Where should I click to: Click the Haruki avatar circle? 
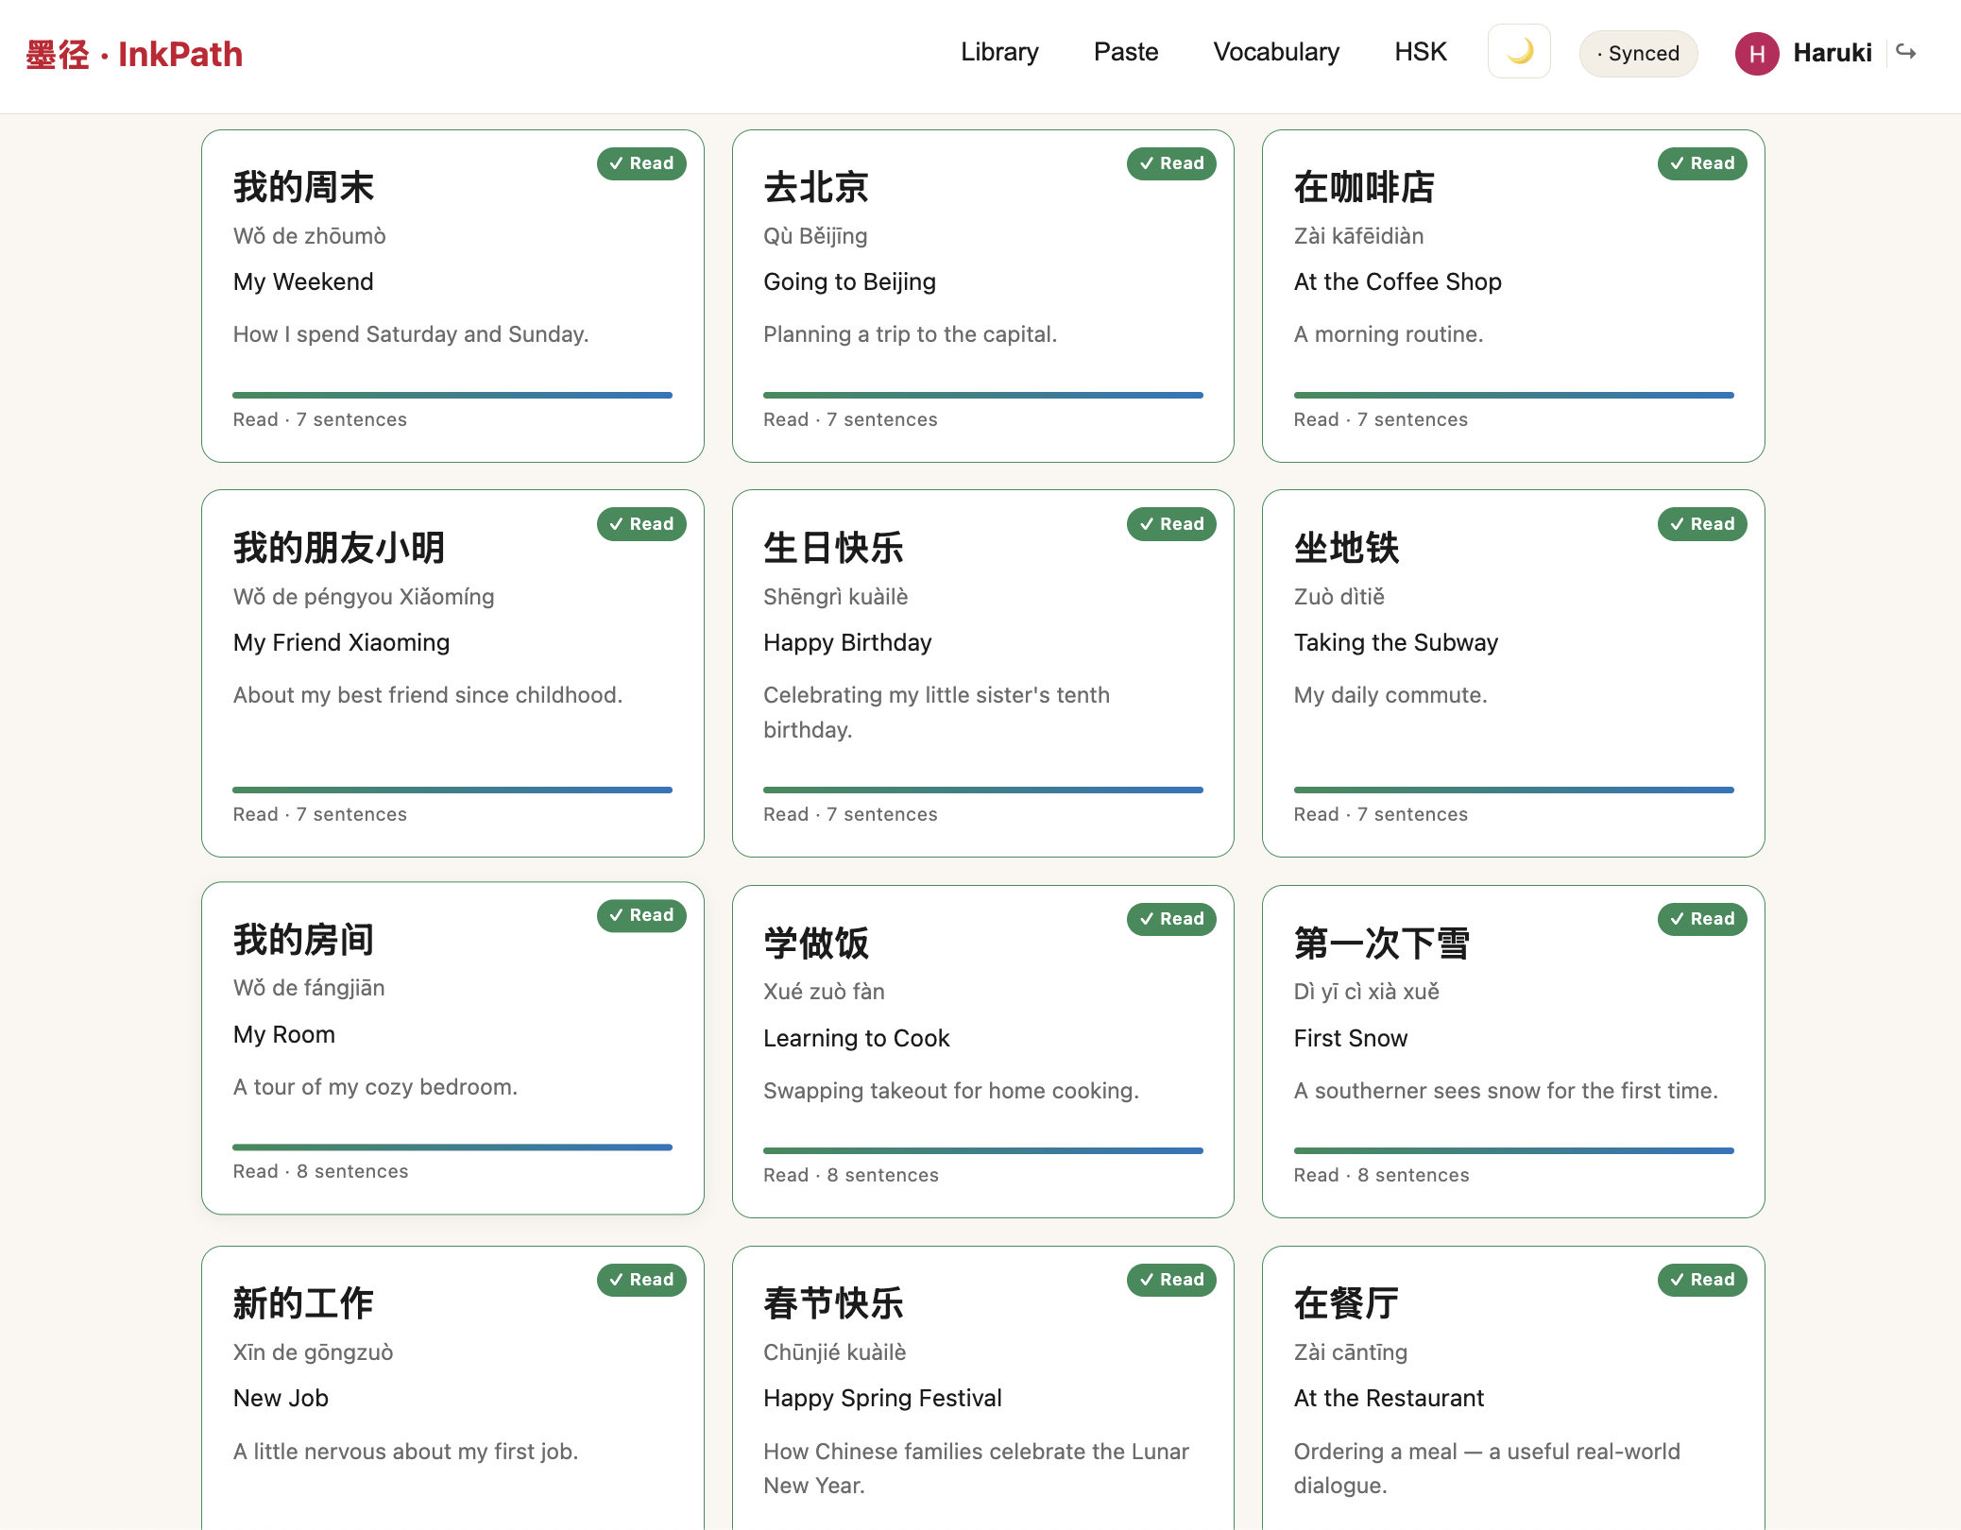tap(1757, 53)
